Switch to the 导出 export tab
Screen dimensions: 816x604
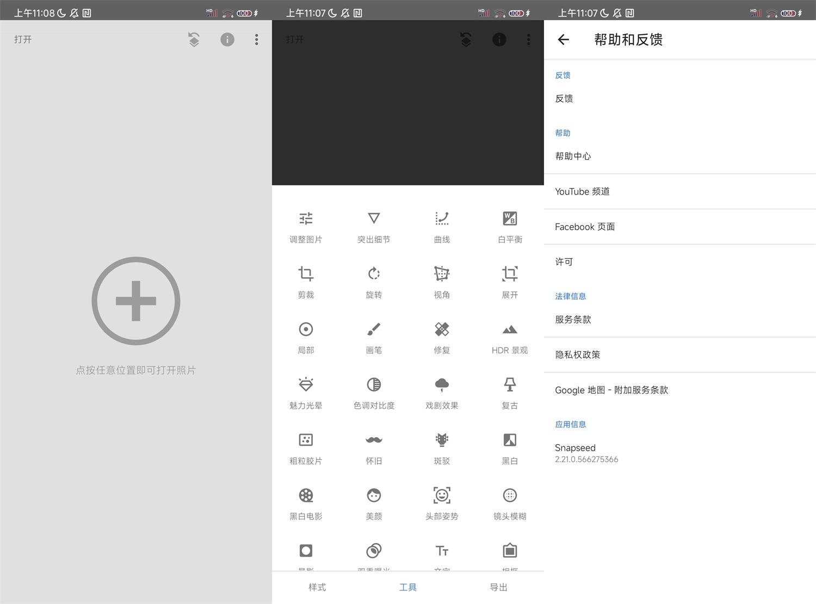498,587
